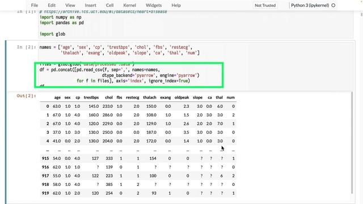The height and width of the screenshot is (204, 363).
Task: Click the 'oldpeak' column header
Action: (x=181, y=97)
